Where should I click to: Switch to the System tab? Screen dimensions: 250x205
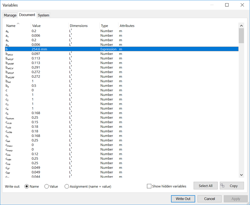coord(43,15)
